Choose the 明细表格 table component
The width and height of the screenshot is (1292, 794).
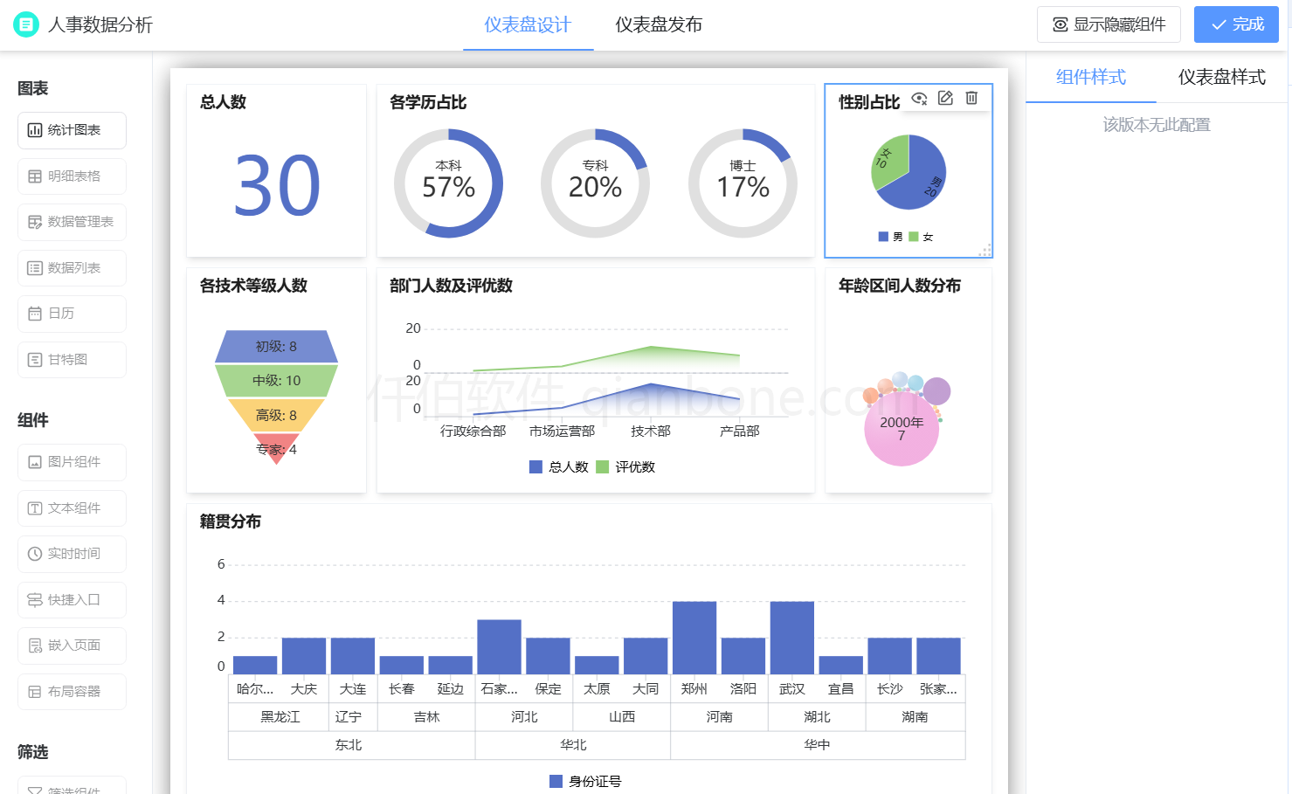point(73,176)
